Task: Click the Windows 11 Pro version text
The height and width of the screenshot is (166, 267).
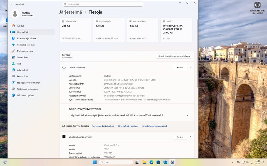Action: click(111, 145)
